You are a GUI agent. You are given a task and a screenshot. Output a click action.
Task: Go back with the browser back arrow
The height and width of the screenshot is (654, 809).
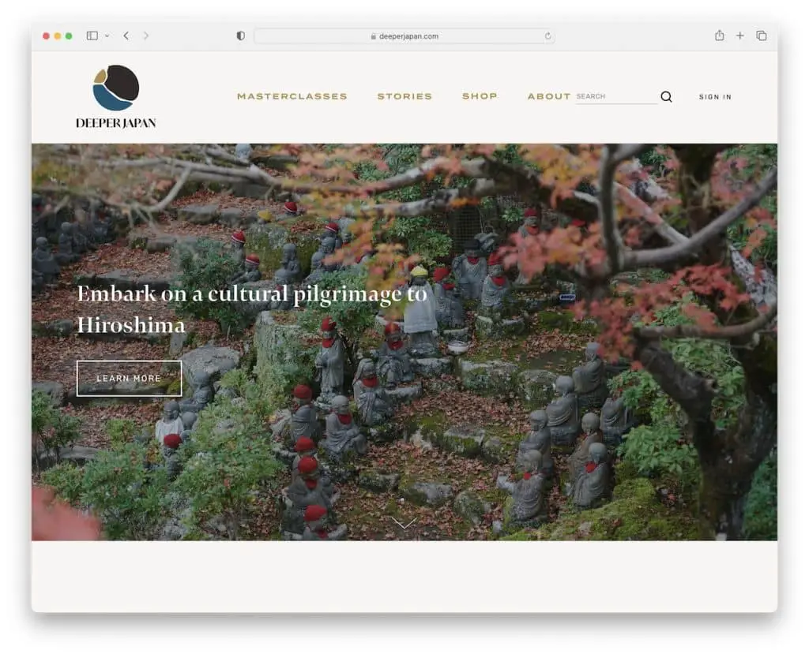pos(126,36)
